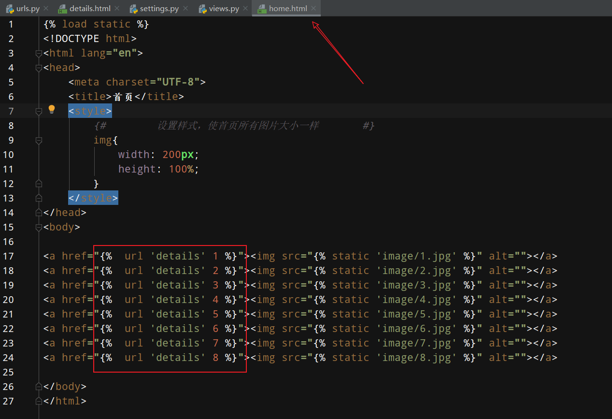Click the url argument 4 on line 20

[215, 300]
